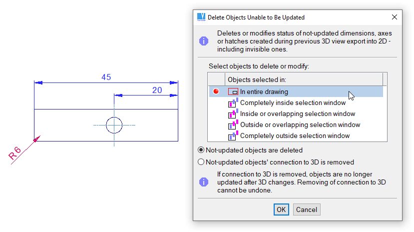Click the circular hole in the drawing
The width and height of the screenshot is (414, 232).
coord(114,125)
